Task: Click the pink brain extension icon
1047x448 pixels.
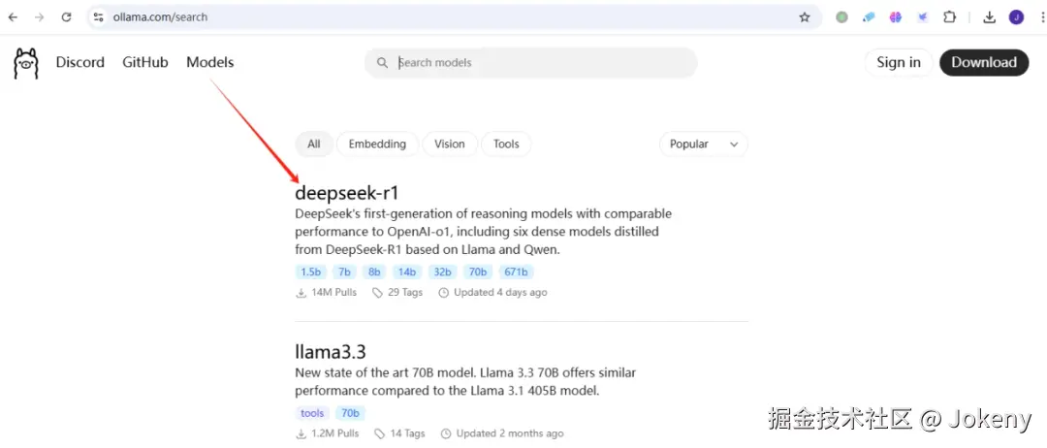Action: coord(896,16)
